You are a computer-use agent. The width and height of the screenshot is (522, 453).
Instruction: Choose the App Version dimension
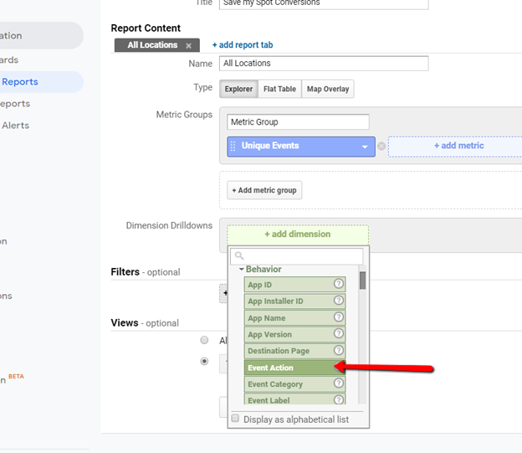pyautogui.click(x=294, y=334)
